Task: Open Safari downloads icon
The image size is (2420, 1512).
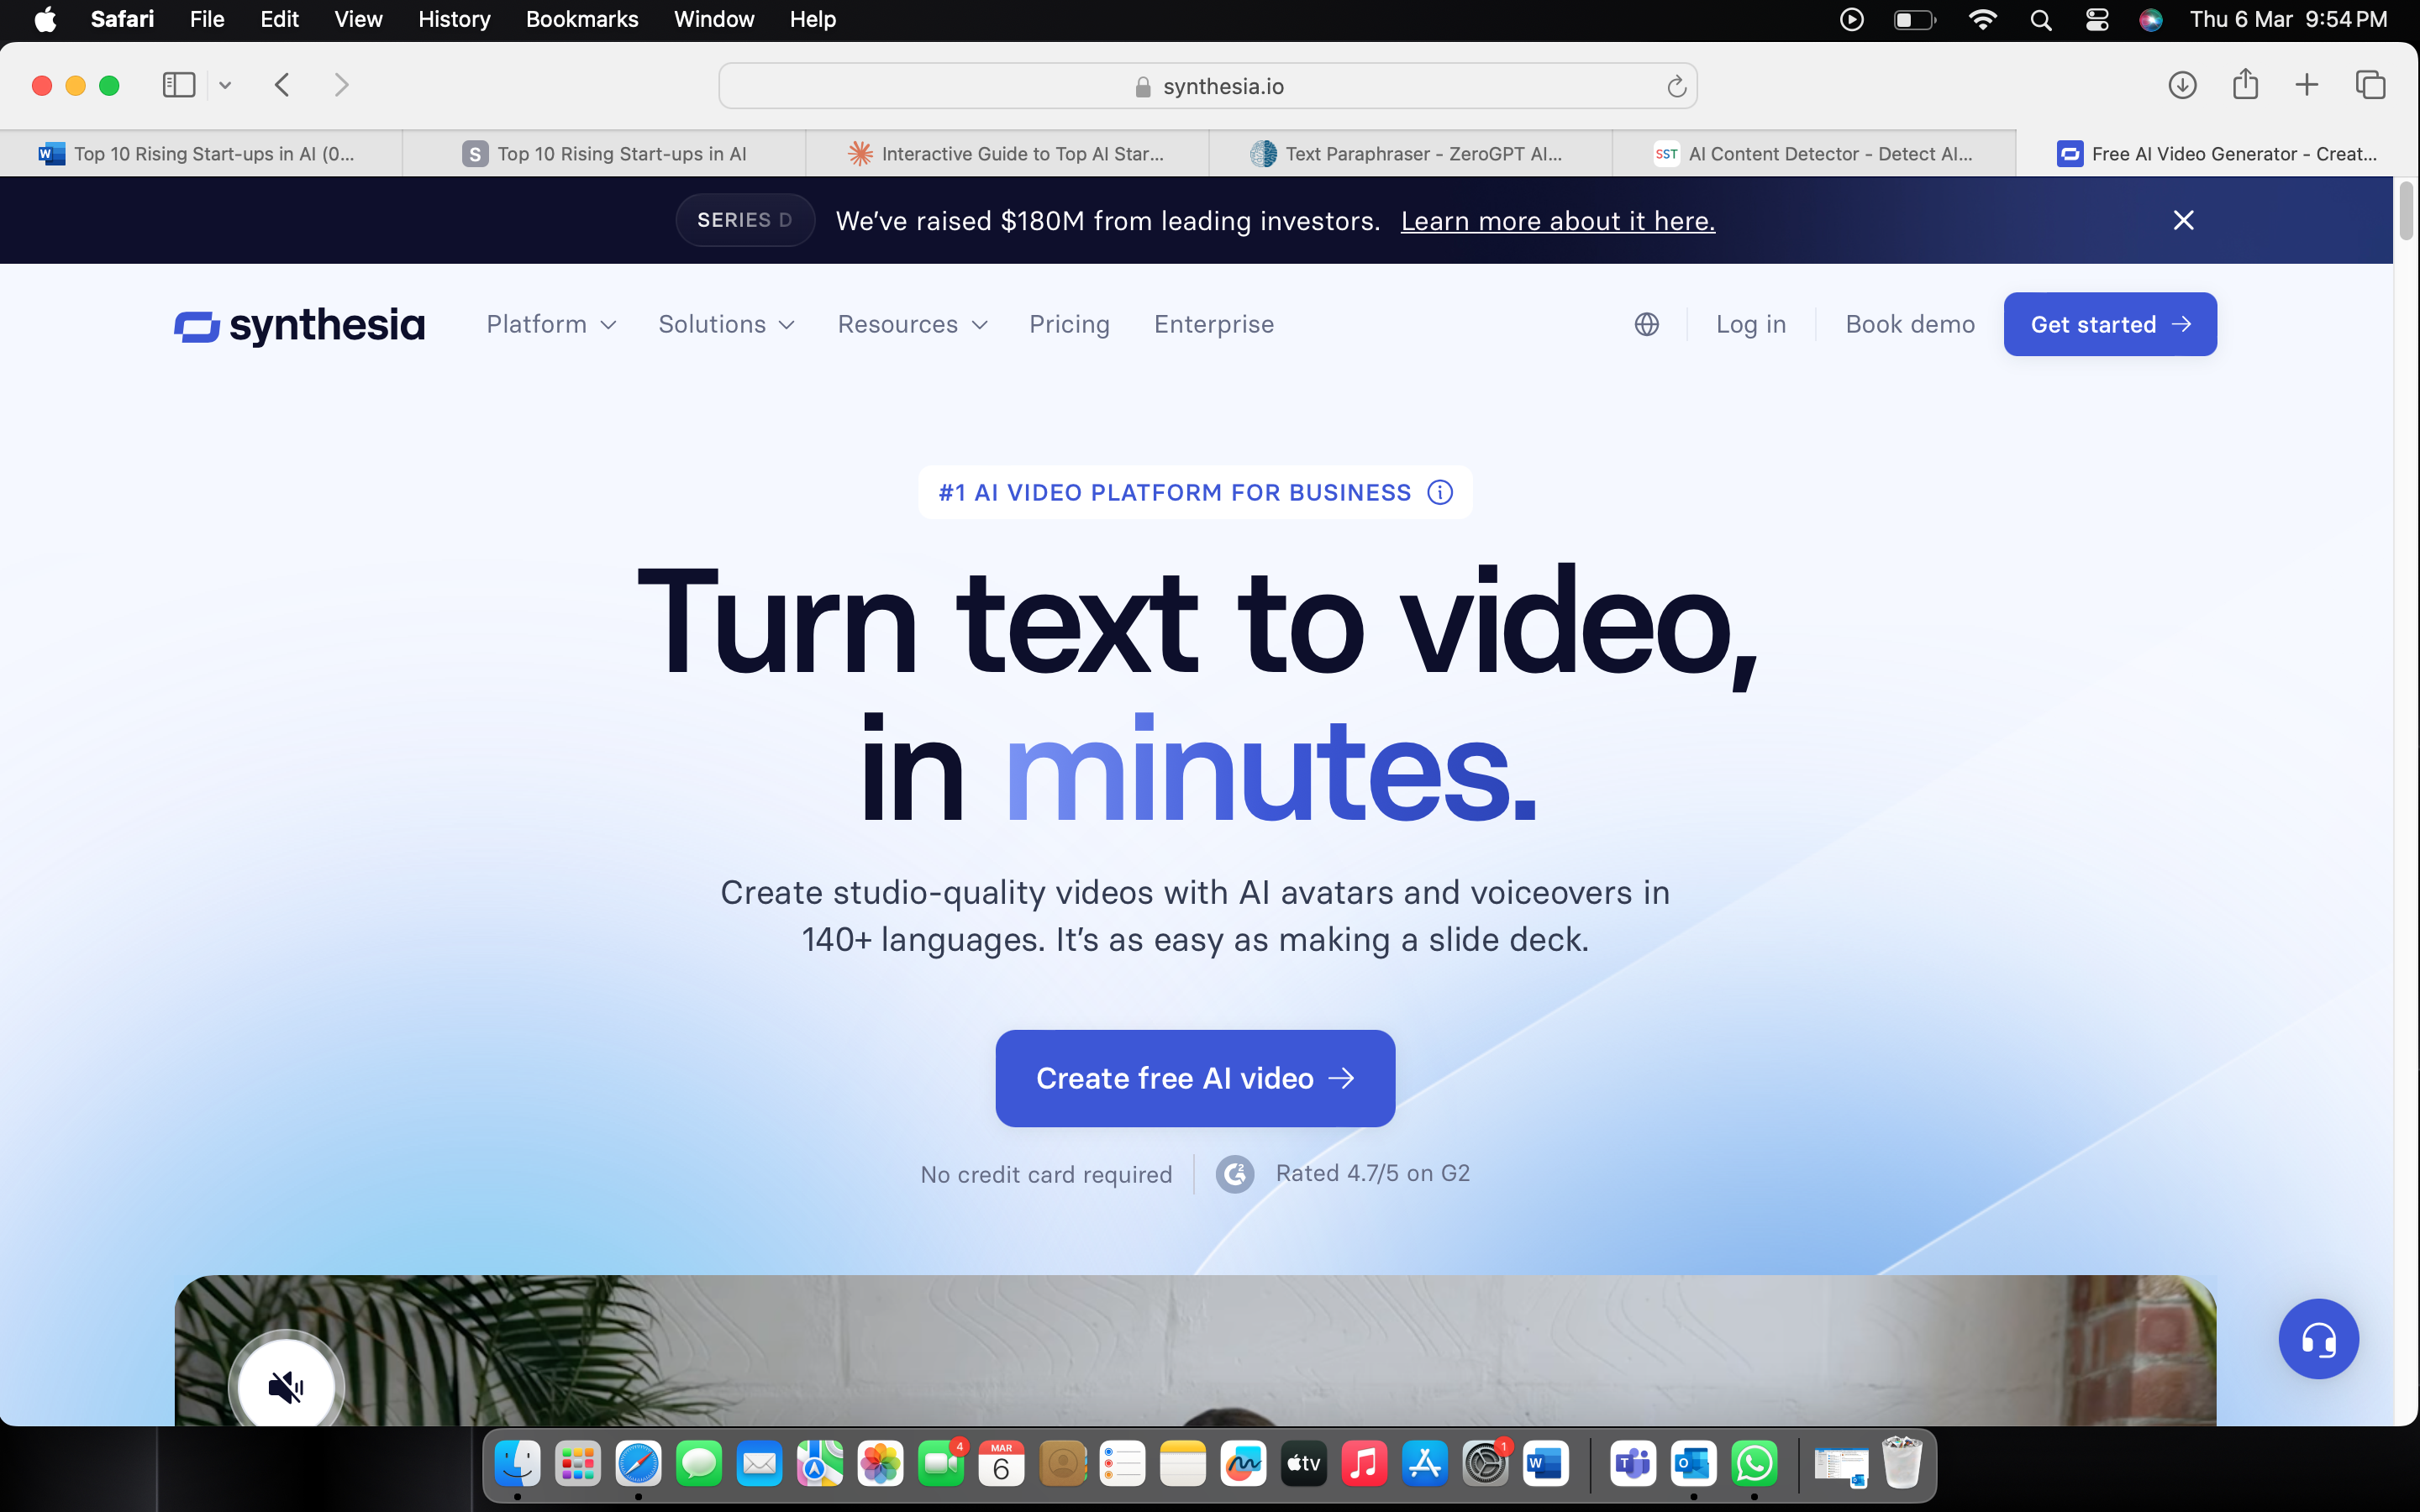Action: [2182, 85]
